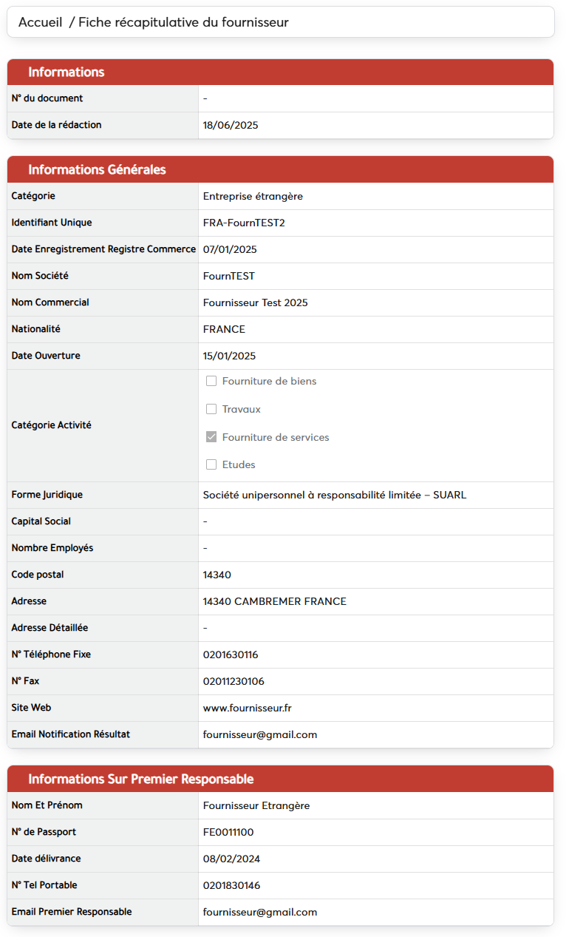Click the Informations section header
Image resolution: width=569 pixels, height=937 pixels.
[67, 72]
